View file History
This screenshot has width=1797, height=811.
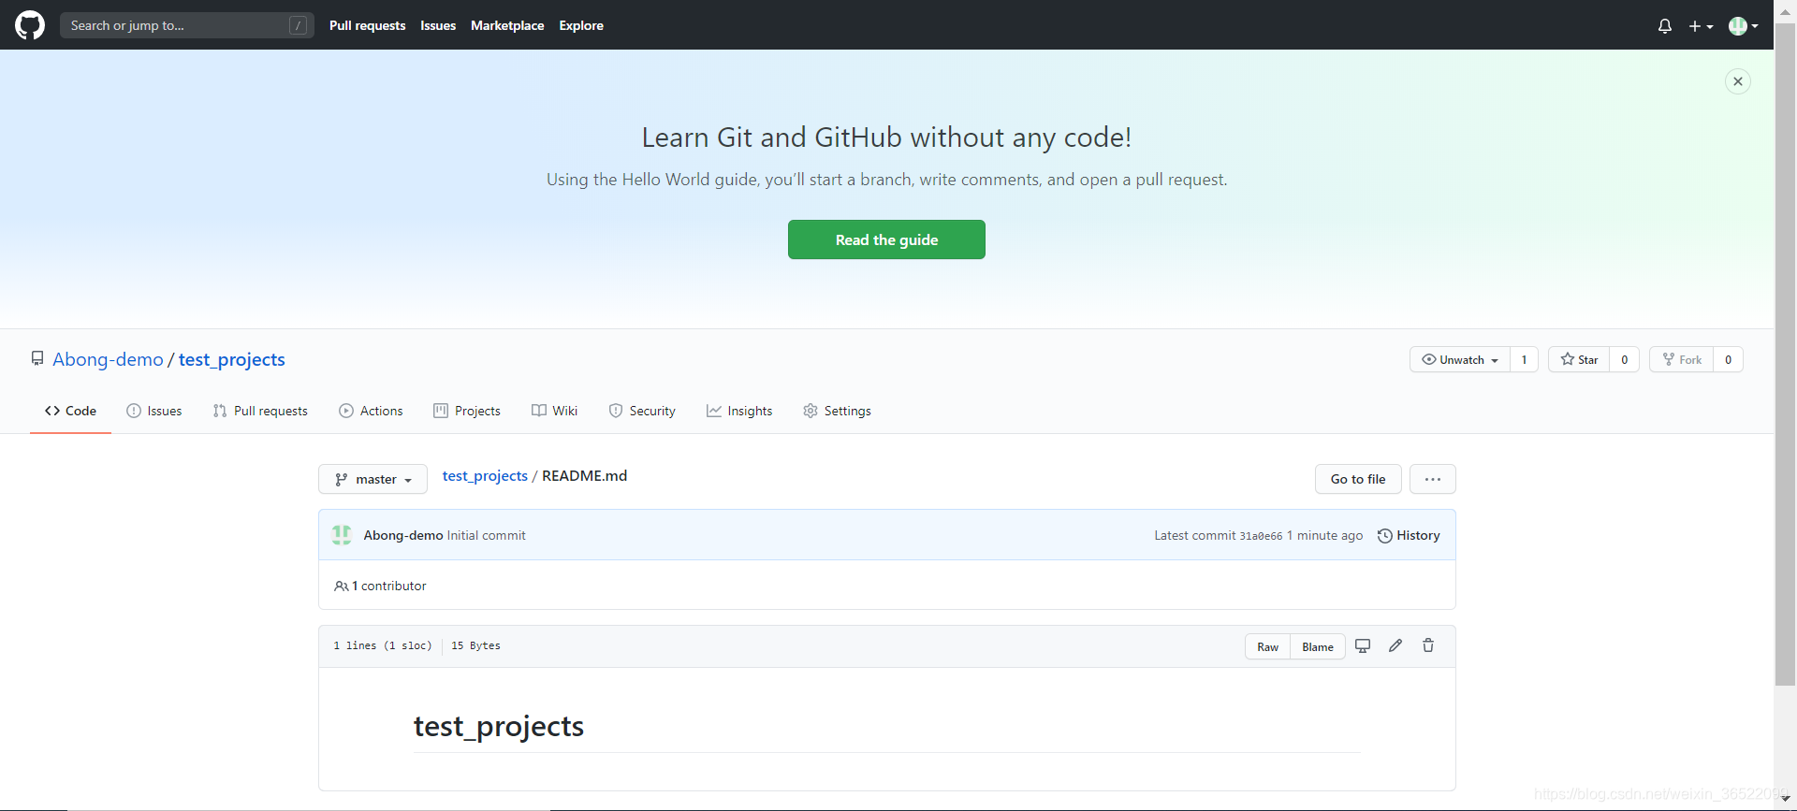point(1409,535)
